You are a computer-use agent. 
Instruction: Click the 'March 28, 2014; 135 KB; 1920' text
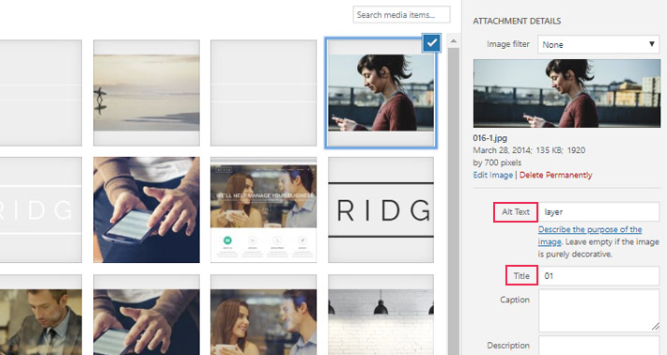tap(529, 150)
